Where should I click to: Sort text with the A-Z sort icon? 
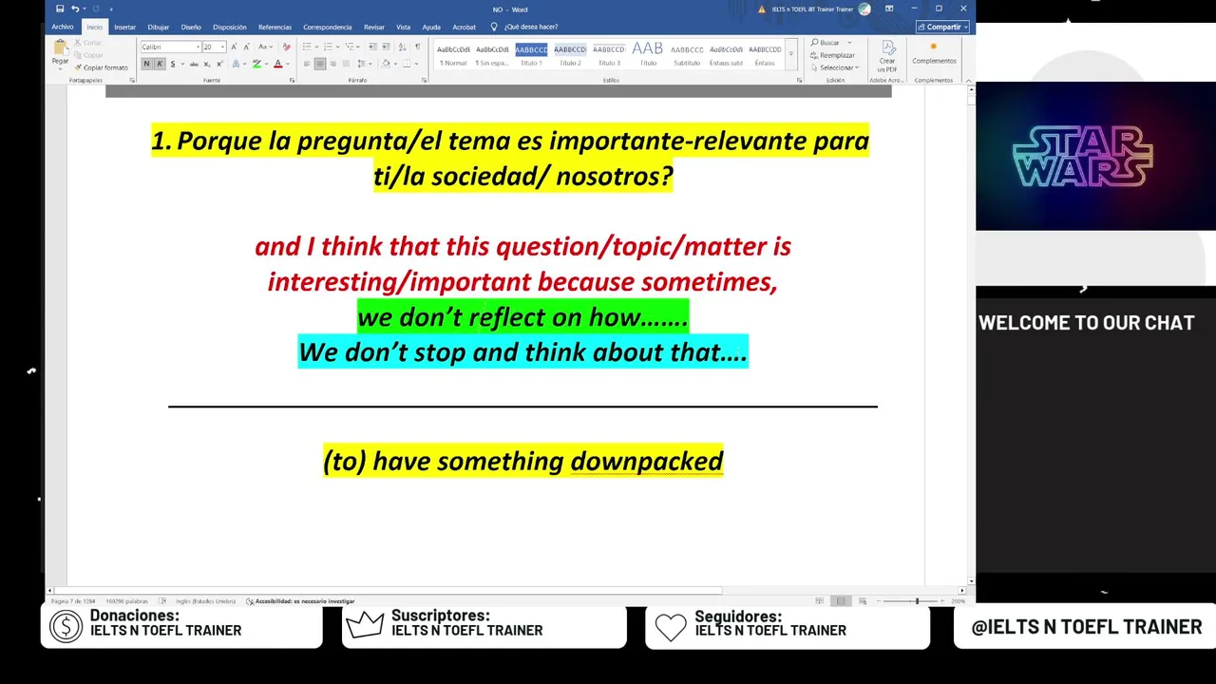pyautogui.click(x=402, y=47)
